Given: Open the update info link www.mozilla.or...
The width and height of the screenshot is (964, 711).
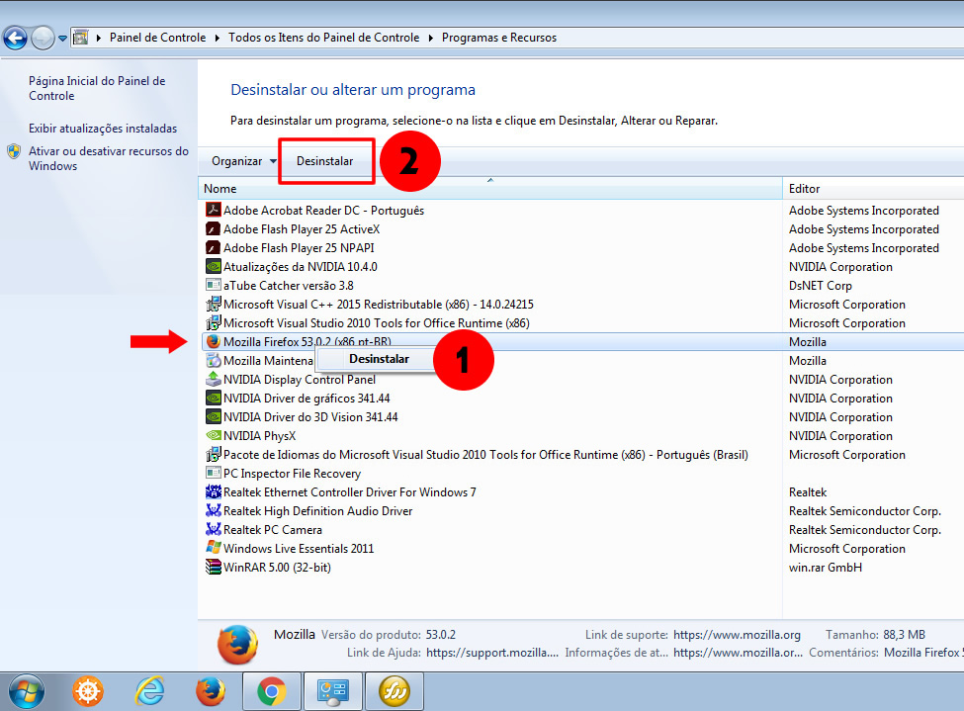Looking at the screenshot, I should pos(738,653).
